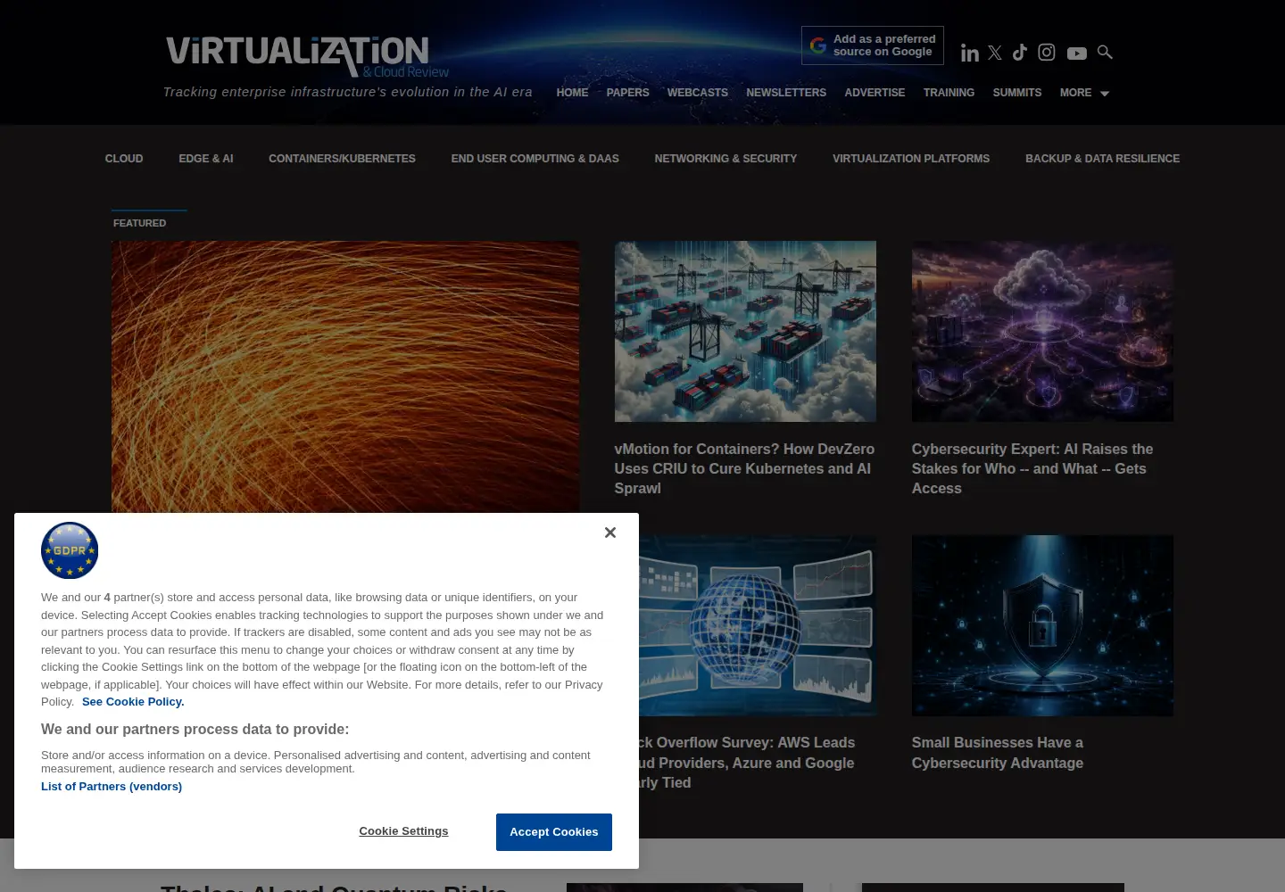Open vMotion for Containers article headline
The width and height of the screenshot is (1285, 892).
pos(744,469)
